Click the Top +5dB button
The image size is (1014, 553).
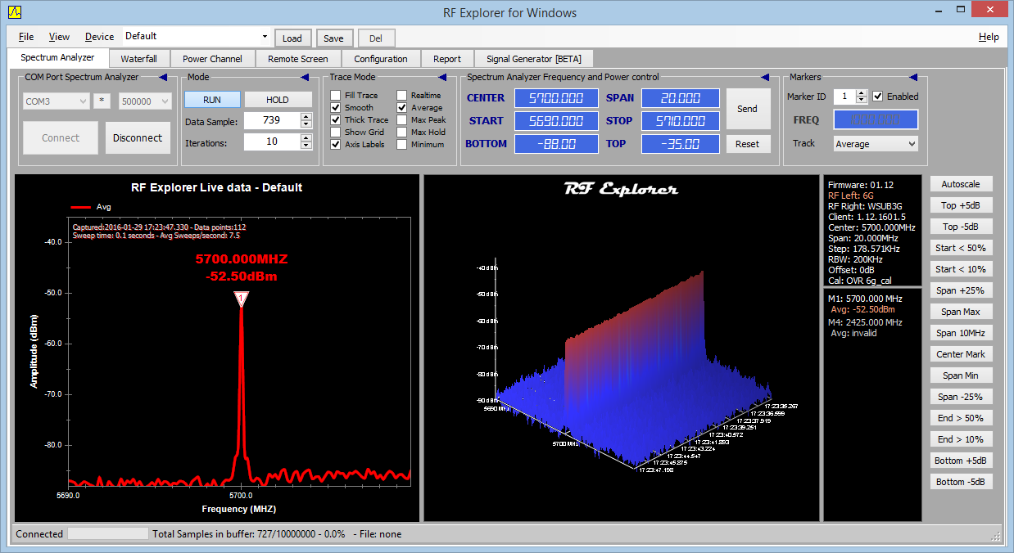(961, 205)
